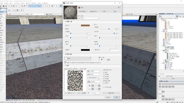The image size is (184, 103).
Task: Collapse the exposure to light section
Action: click(x=65, y=22)
